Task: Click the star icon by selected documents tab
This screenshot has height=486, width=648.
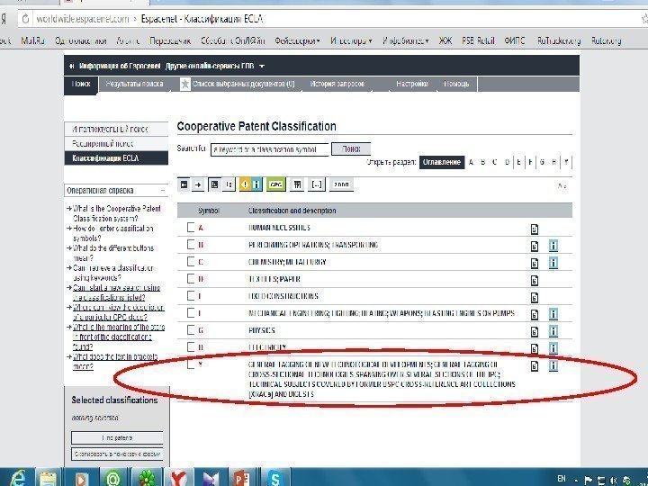Action: pyautogui.click(x=185, y=84)
